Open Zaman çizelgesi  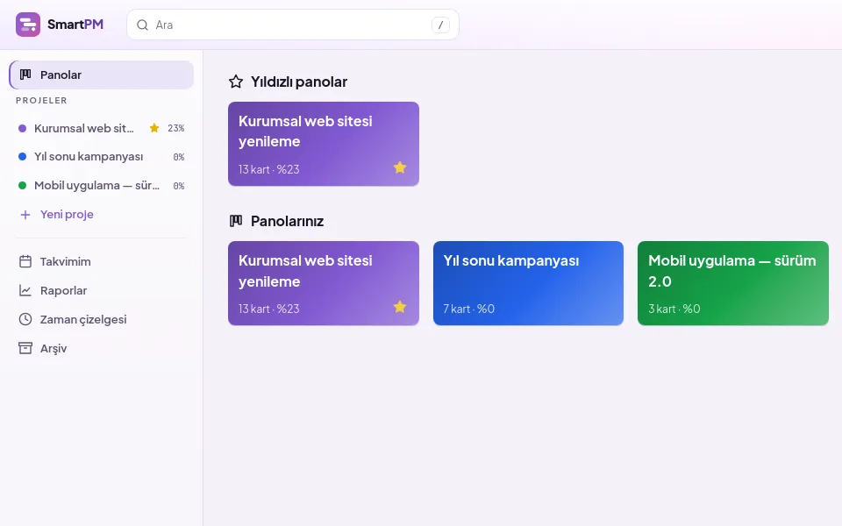(x=102, y=319)
